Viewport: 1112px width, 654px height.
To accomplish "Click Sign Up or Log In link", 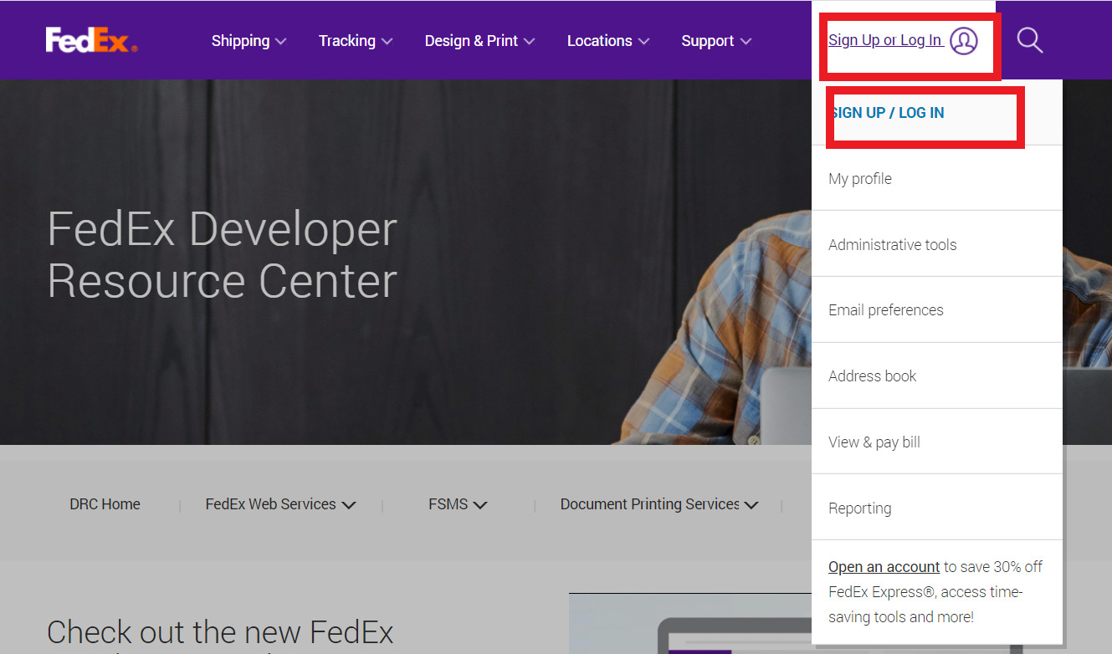I will [x=885, y=40].
